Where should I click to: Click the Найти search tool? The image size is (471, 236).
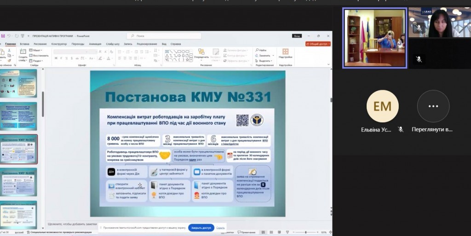(262, 50)
